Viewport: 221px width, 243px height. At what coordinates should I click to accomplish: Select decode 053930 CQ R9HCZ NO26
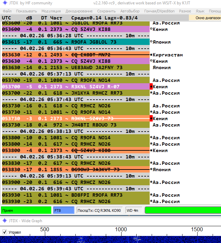coord(76,201)
